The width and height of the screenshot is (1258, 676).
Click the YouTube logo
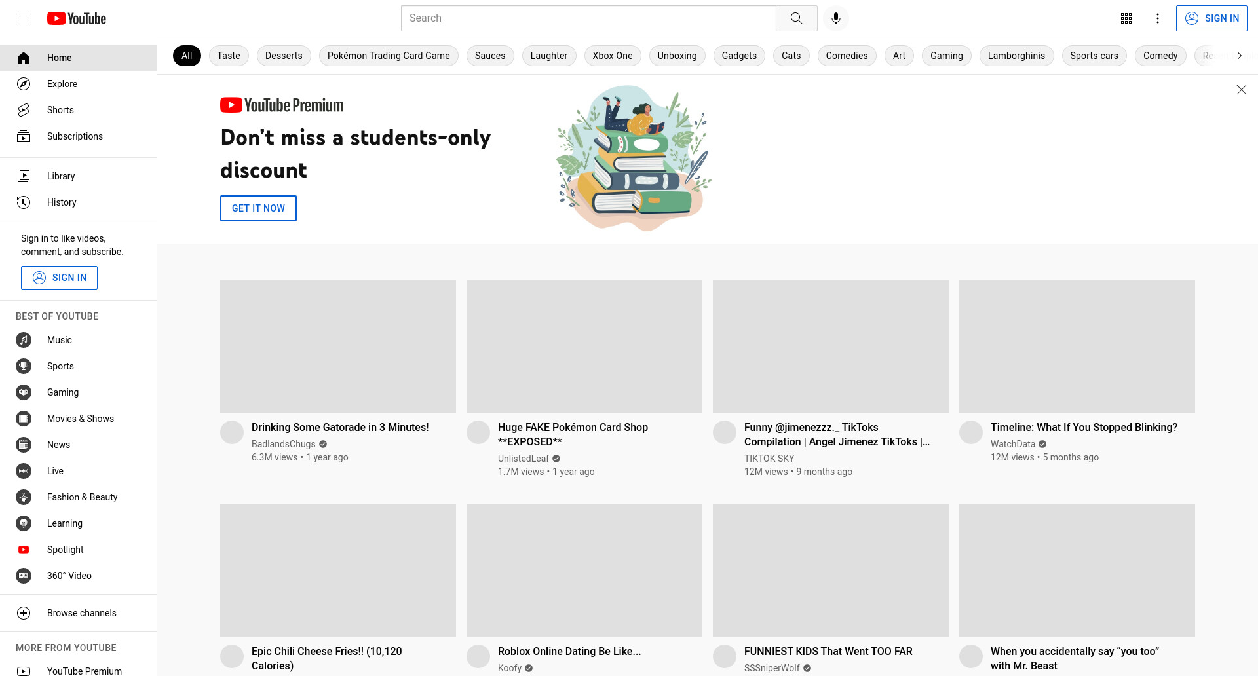(x=77, y=18)
